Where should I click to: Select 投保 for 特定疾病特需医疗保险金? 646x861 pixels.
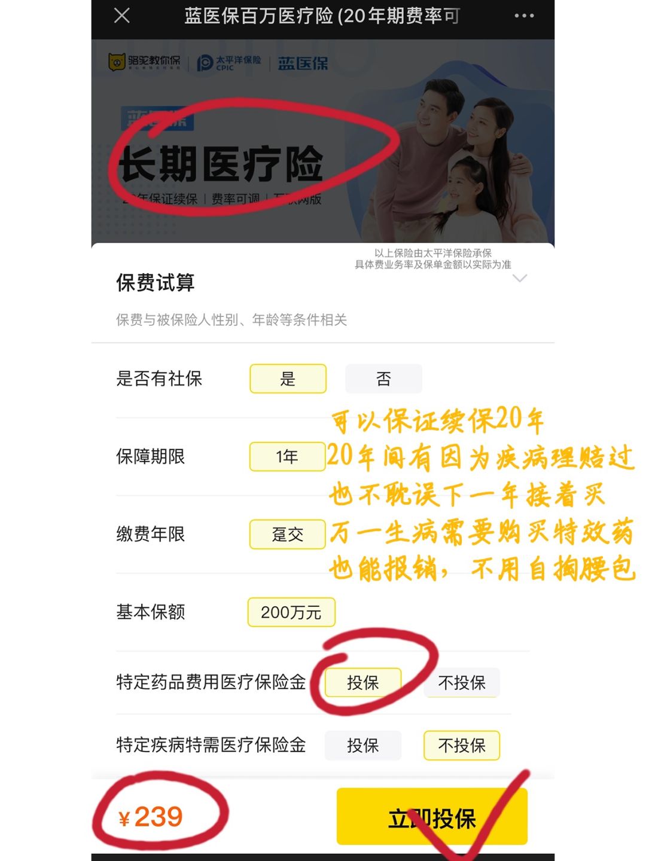tap(363, 746)
